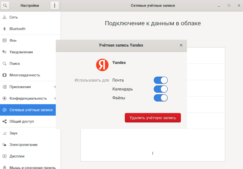Expand the Приложения submenu arrow

coord(55,87)
